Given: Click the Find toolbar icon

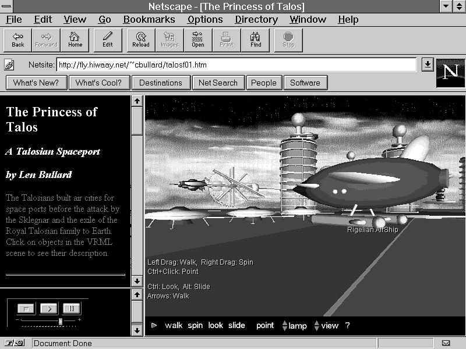Looking at the screenshot, I should pos(256,40).
